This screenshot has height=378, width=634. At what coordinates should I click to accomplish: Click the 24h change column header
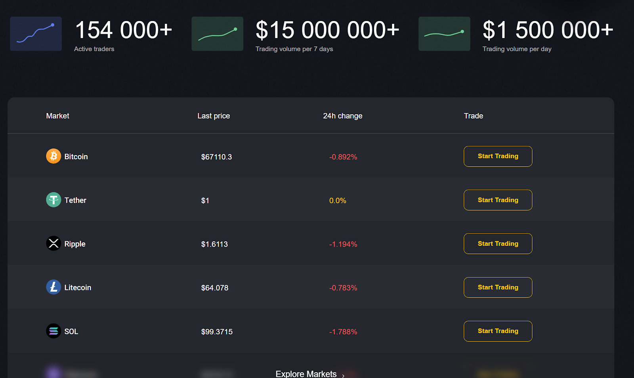click(x=342, y=116)
